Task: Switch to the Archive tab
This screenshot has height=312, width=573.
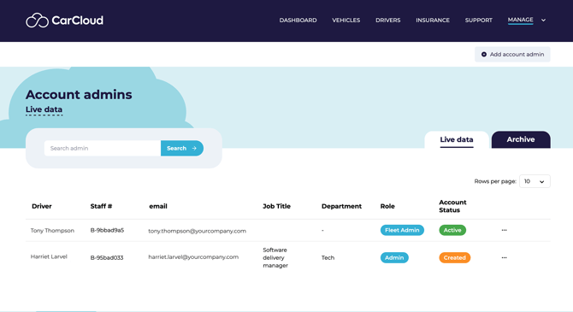Action: [521, 139]
